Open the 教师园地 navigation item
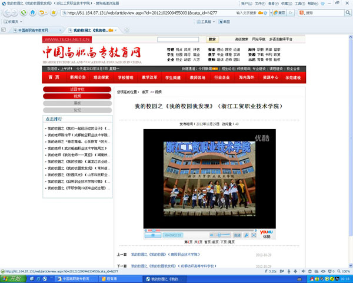The height and width of the screenshot is (283, 353). pyautogui.click(x=198, y=77)
